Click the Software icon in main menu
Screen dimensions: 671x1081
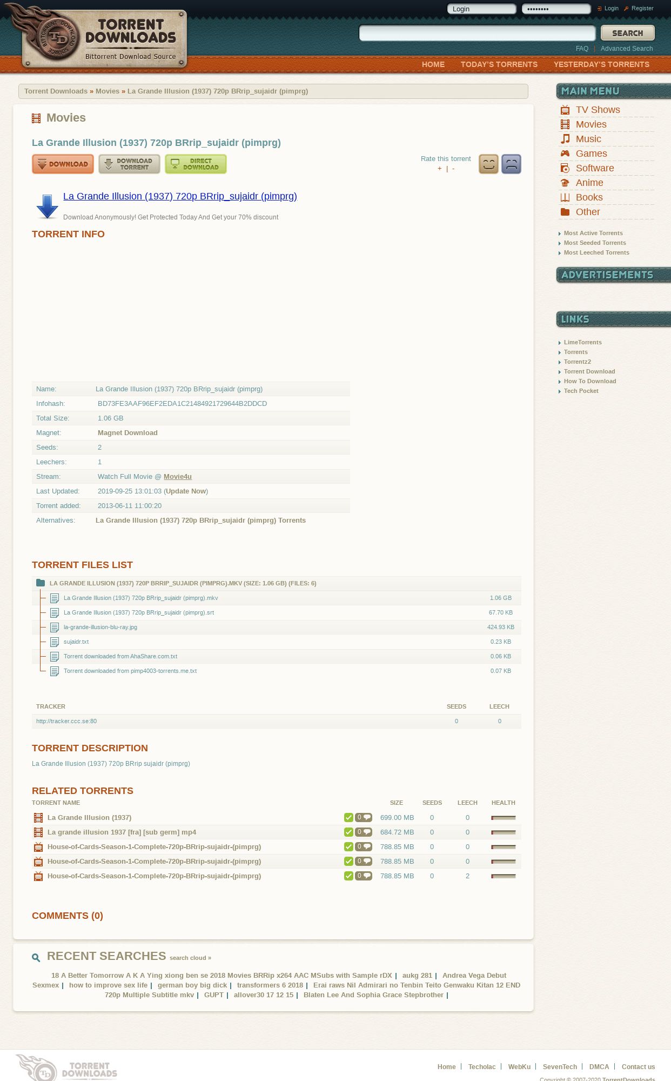pyautogui.click(x=565, y=168)
